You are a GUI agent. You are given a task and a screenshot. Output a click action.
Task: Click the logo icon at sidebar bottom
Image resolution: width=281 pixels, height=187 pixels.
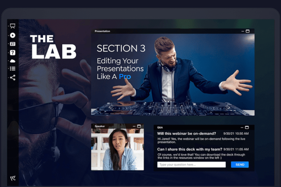(x=13, y=178)
